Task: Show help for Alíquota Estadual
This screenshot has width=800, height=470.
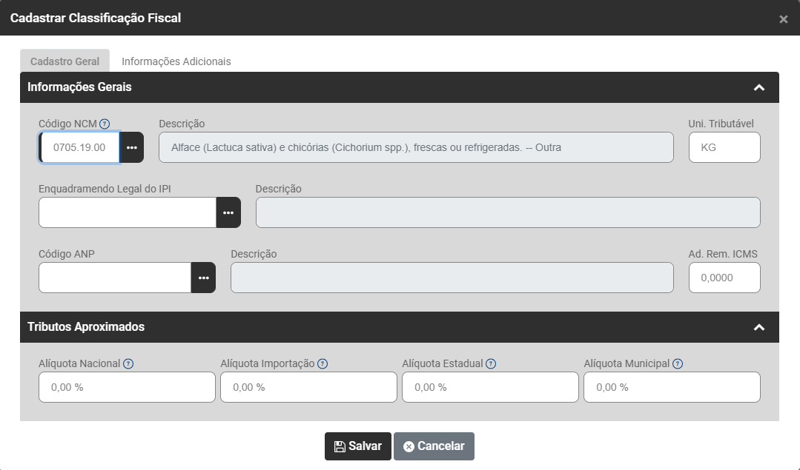Action: point(491,363)
